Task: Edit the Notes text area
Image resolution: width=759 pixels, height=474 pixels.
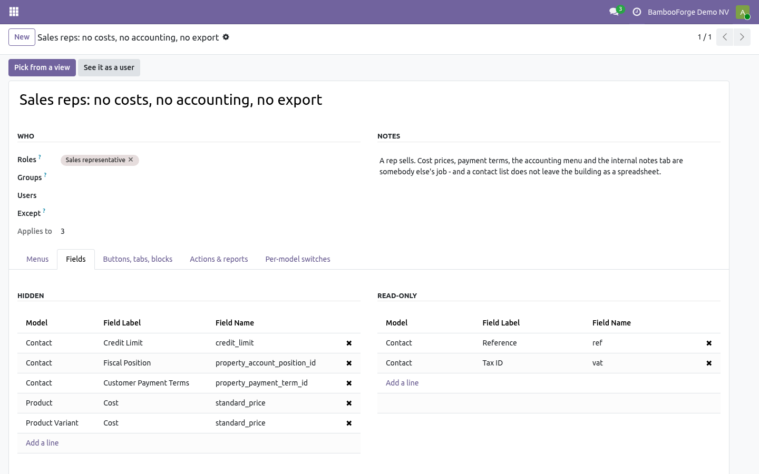Action: point(549,166)
